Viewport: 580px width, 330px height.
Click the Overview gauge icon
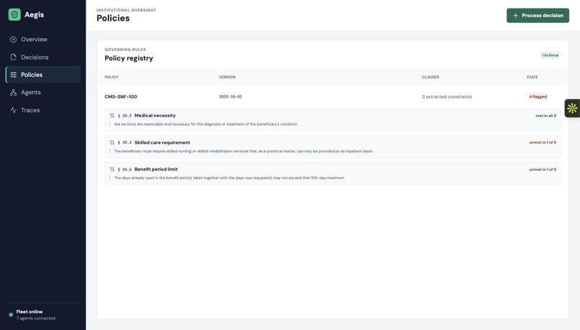tap(14, 39)
